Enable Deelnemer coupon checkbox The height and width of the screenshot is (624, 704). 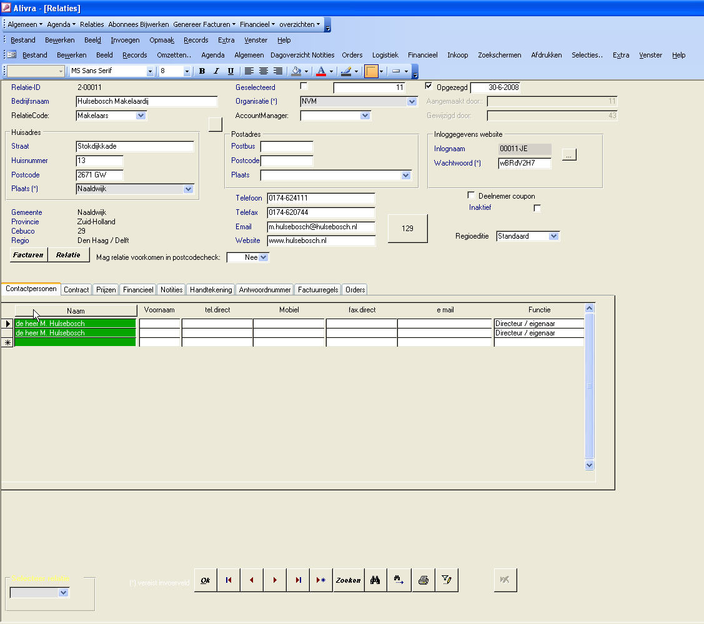pyautogui.click(x=471, y=196)
